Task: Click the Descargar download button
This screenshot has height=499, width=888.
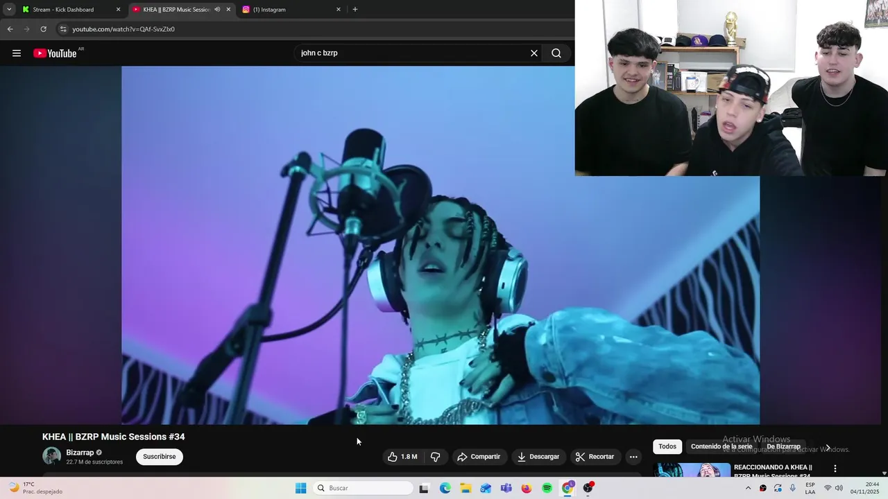Action: [538, 457]
